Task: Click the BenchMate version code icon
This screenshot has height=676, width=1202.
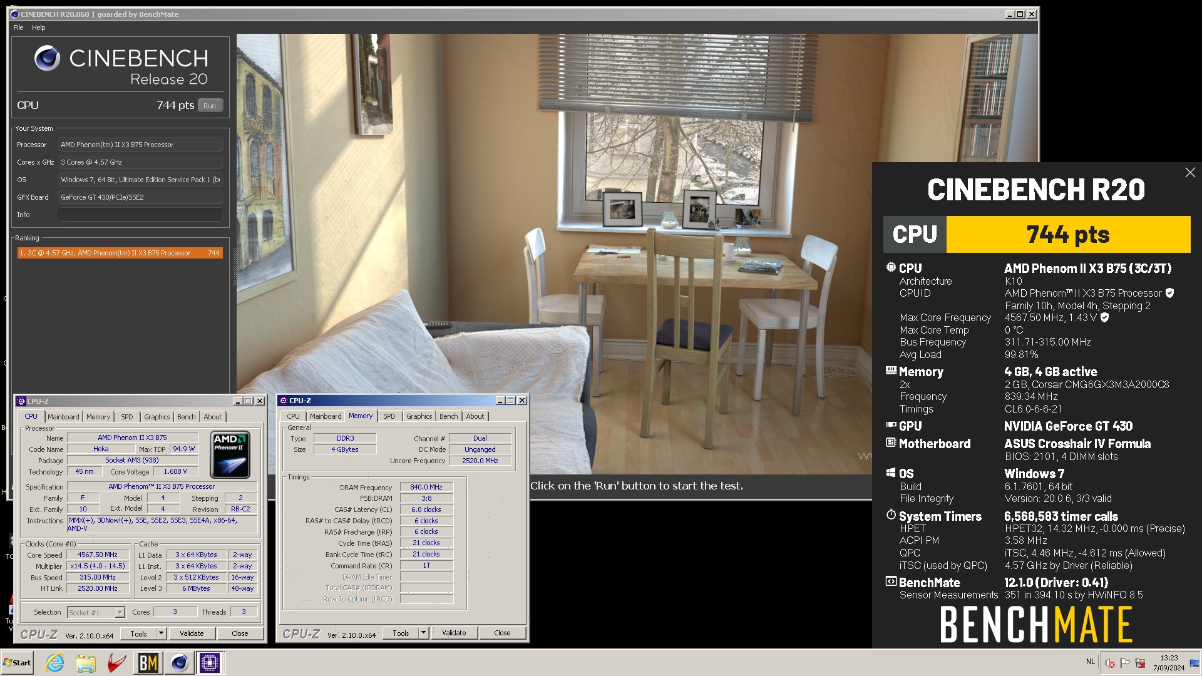Action: (x=891, y=581)
